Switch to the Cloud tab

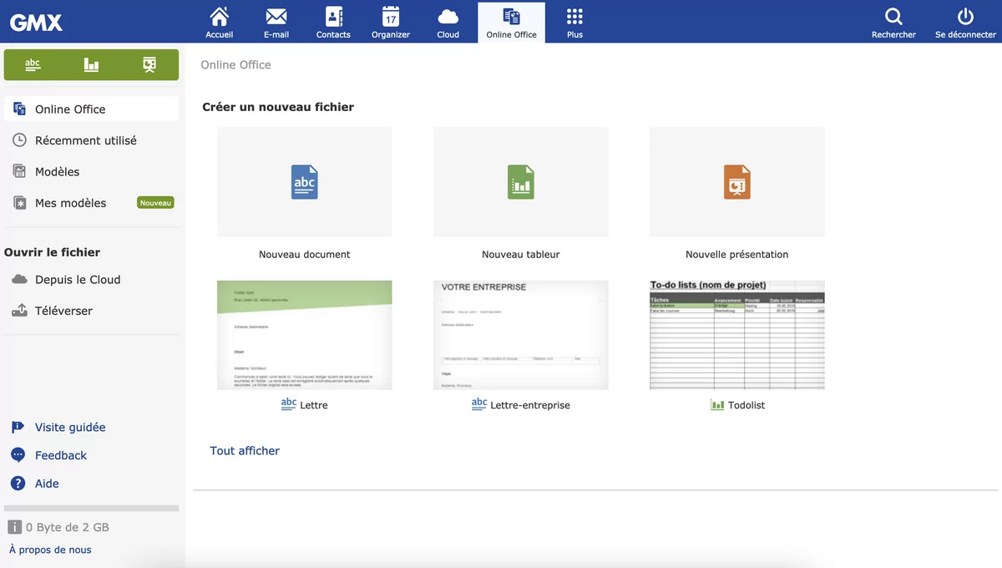tap(448, 23)
